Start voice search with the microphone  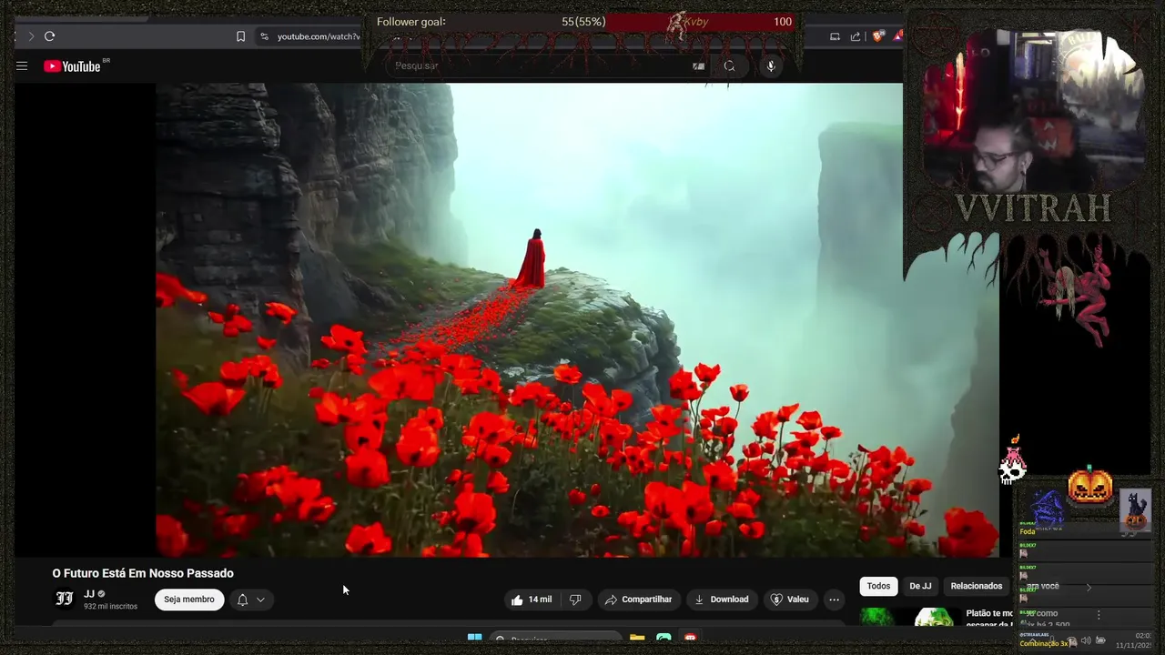coord(771,65)
